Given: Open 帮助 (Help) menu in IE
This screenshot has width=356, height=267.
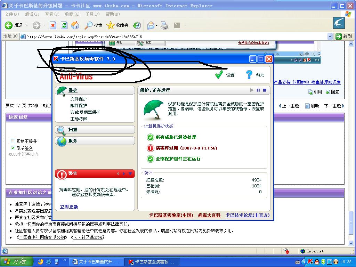Looking at the screenshot, I should click(112, 14).
